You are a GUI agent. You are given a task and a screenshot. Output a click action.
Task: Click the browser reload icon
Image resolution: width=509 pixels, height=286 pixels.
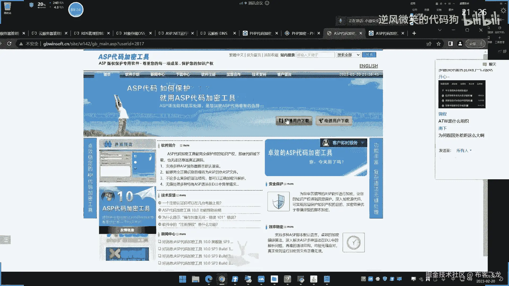[9, 44]
